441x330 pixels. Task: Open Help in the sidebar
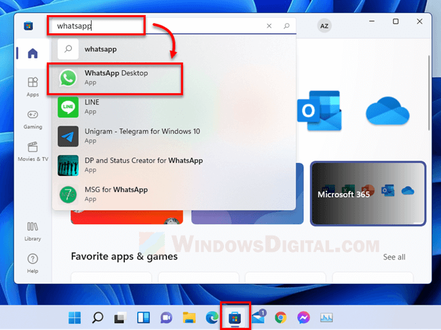(x=33, y=263)
